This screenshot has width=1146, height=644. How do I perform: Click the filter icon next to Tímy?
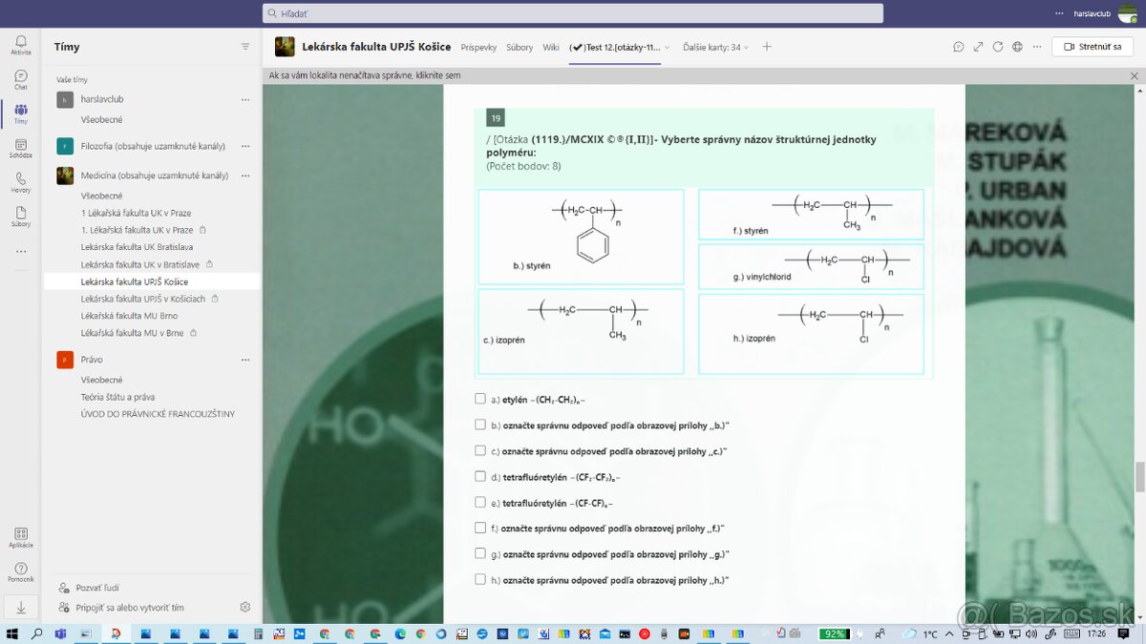click(x=245, y=47)
